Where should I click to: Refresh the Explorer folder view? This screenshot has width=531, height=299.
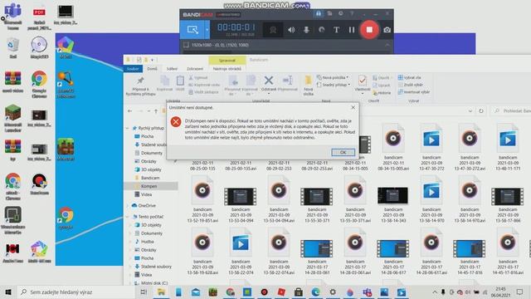[481, 110]
